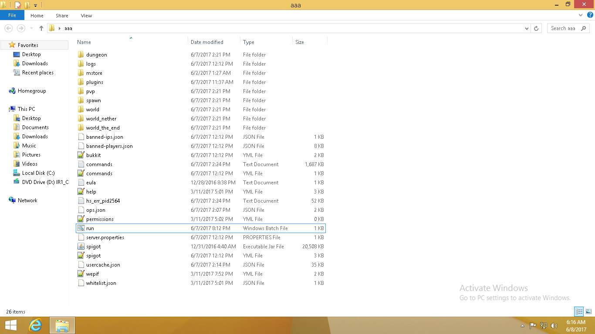Select the file named server.properties
The image size is (595, 334).
point(105,237)
